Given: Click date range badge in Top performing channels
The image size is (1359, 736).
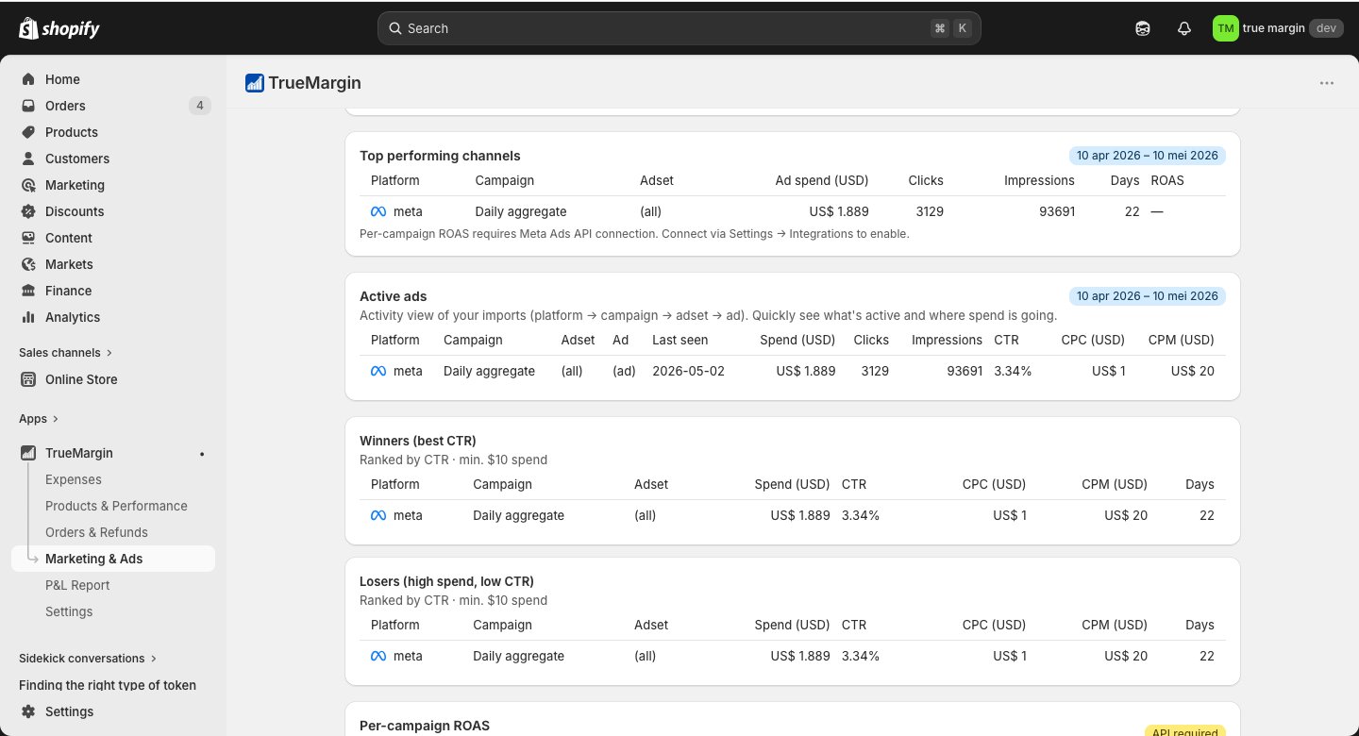Looking at the screenshot, I should click(1148, 155).
